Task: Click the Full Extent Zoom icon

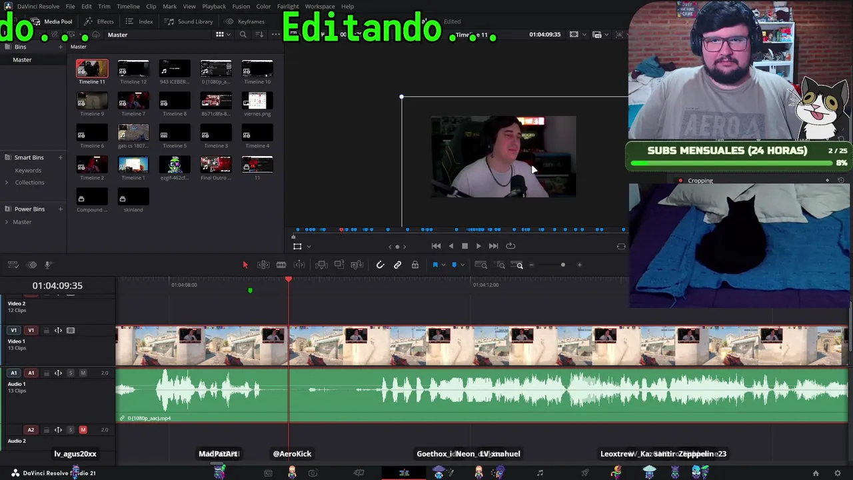Action: 480,265
